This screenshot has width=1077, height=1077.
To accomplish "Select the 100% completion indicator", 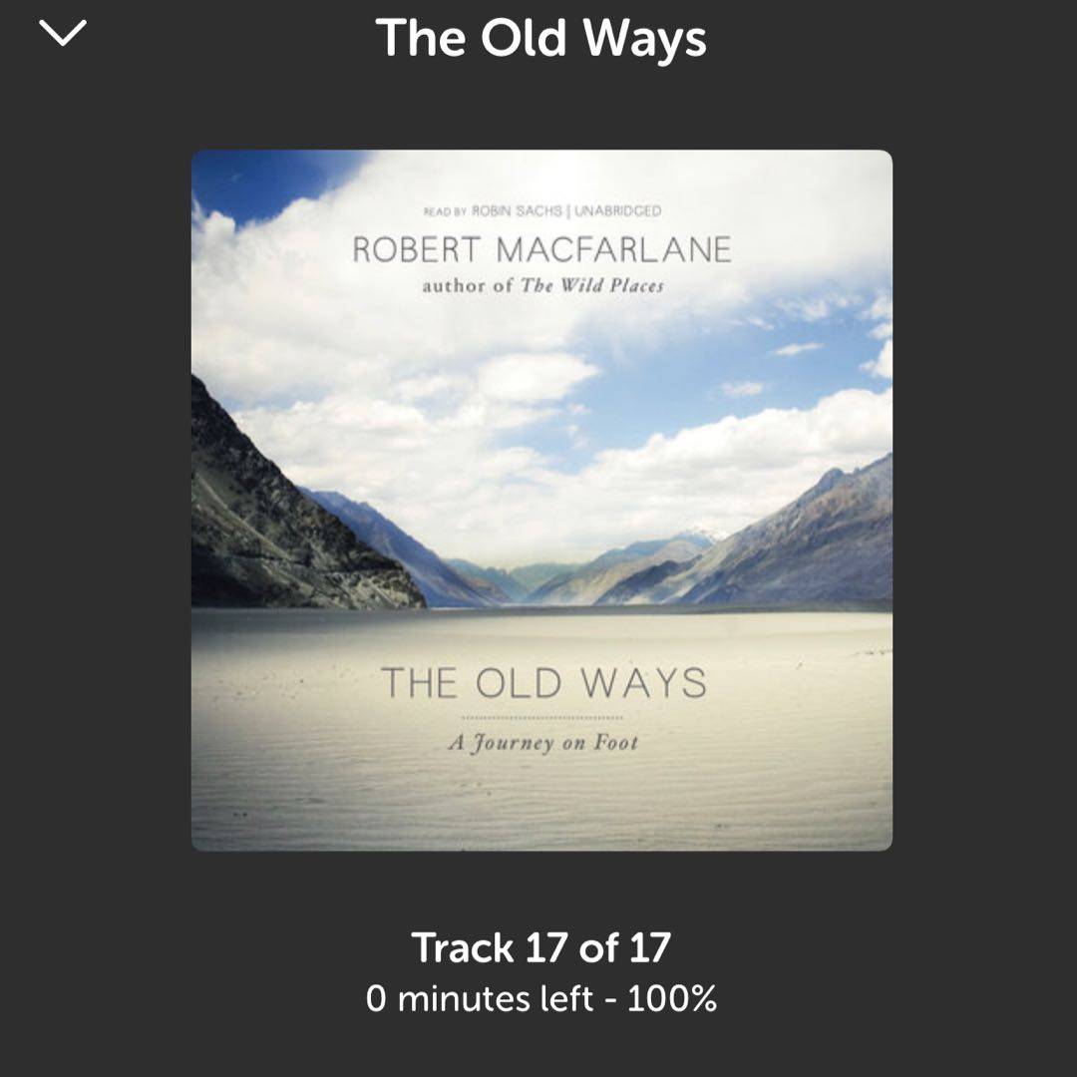I will pos(672,998).
